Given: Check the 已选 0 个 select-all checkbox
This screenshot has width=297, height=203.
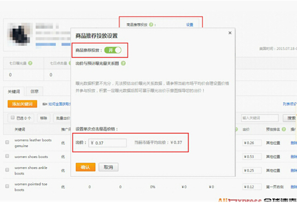Looking at the screenshot, I should (x=13, y=118).
